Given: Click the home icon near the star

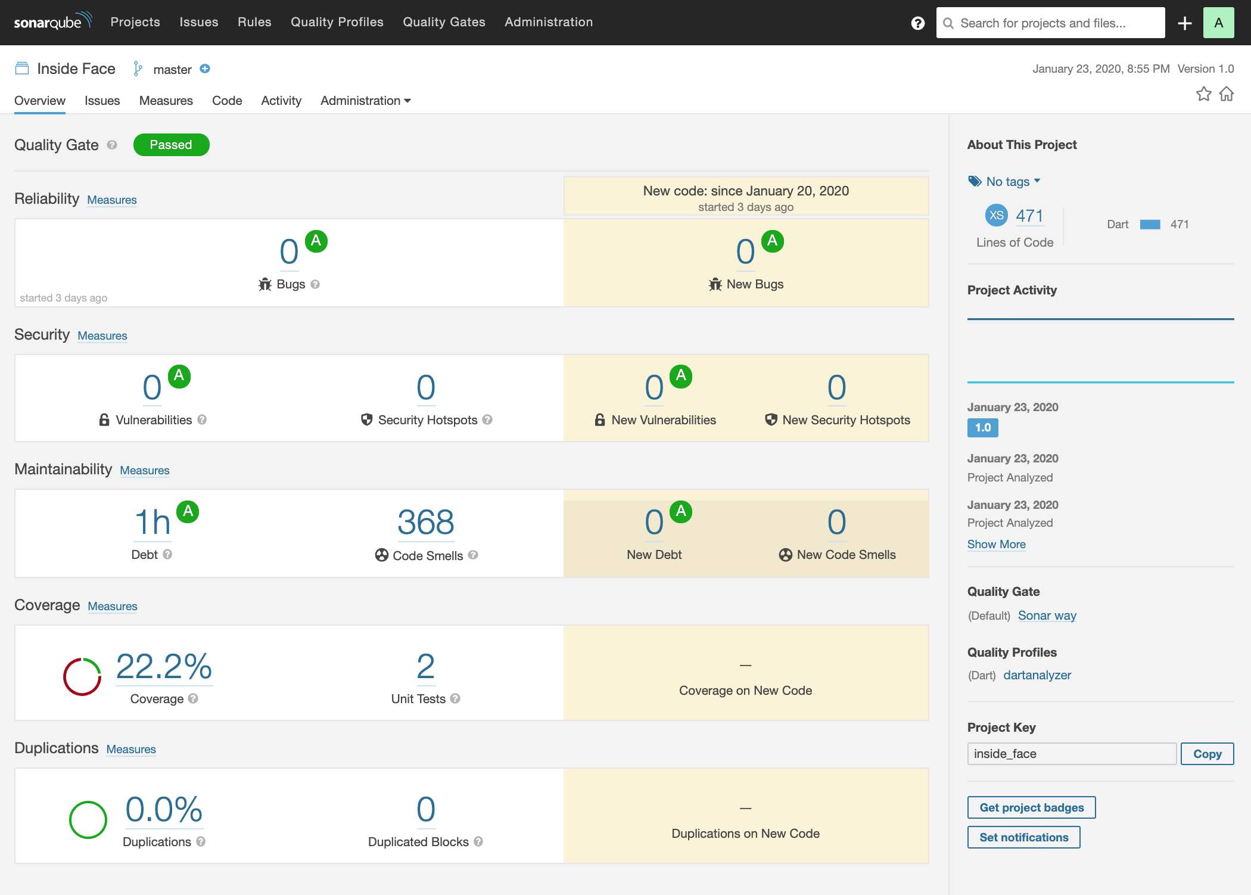Looking at the screenshot, I should click(1227, 94).
